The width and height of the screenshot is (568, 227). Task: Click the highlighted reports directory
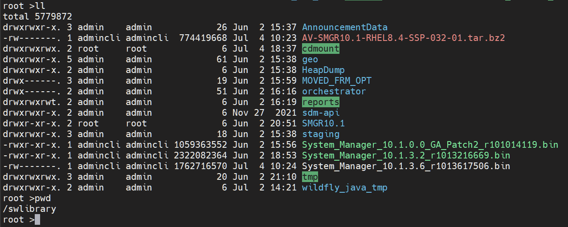coord(320,102)
